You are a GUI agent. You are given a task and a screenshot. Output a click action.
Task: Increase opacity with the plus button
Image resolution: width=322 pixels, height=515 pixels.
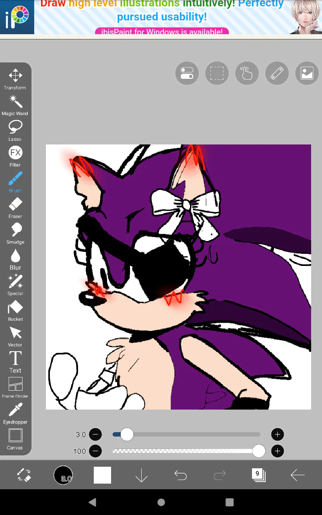point(277,451)
